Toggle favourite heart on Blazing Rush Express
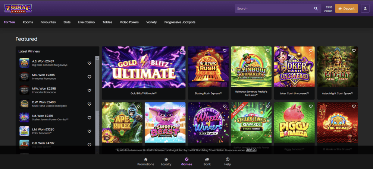This screenshot has height=169, width=373. tap(225, 51)
